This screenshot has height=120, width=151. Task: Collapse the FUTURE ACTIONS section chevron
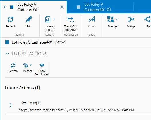(7, 54)
